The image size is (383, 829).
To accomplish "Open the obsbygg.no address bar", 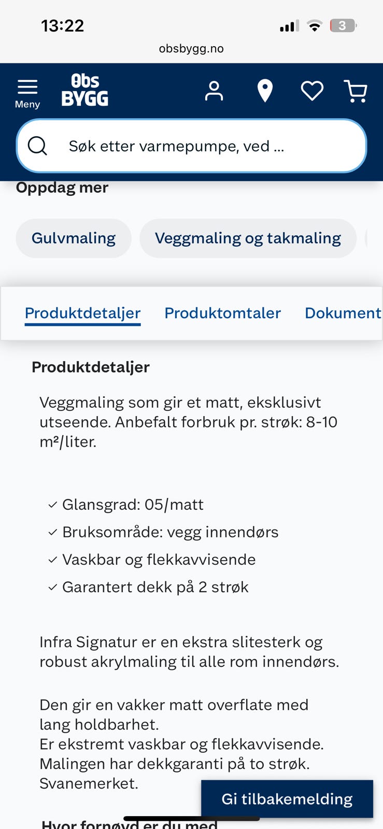I will point(191,49).
